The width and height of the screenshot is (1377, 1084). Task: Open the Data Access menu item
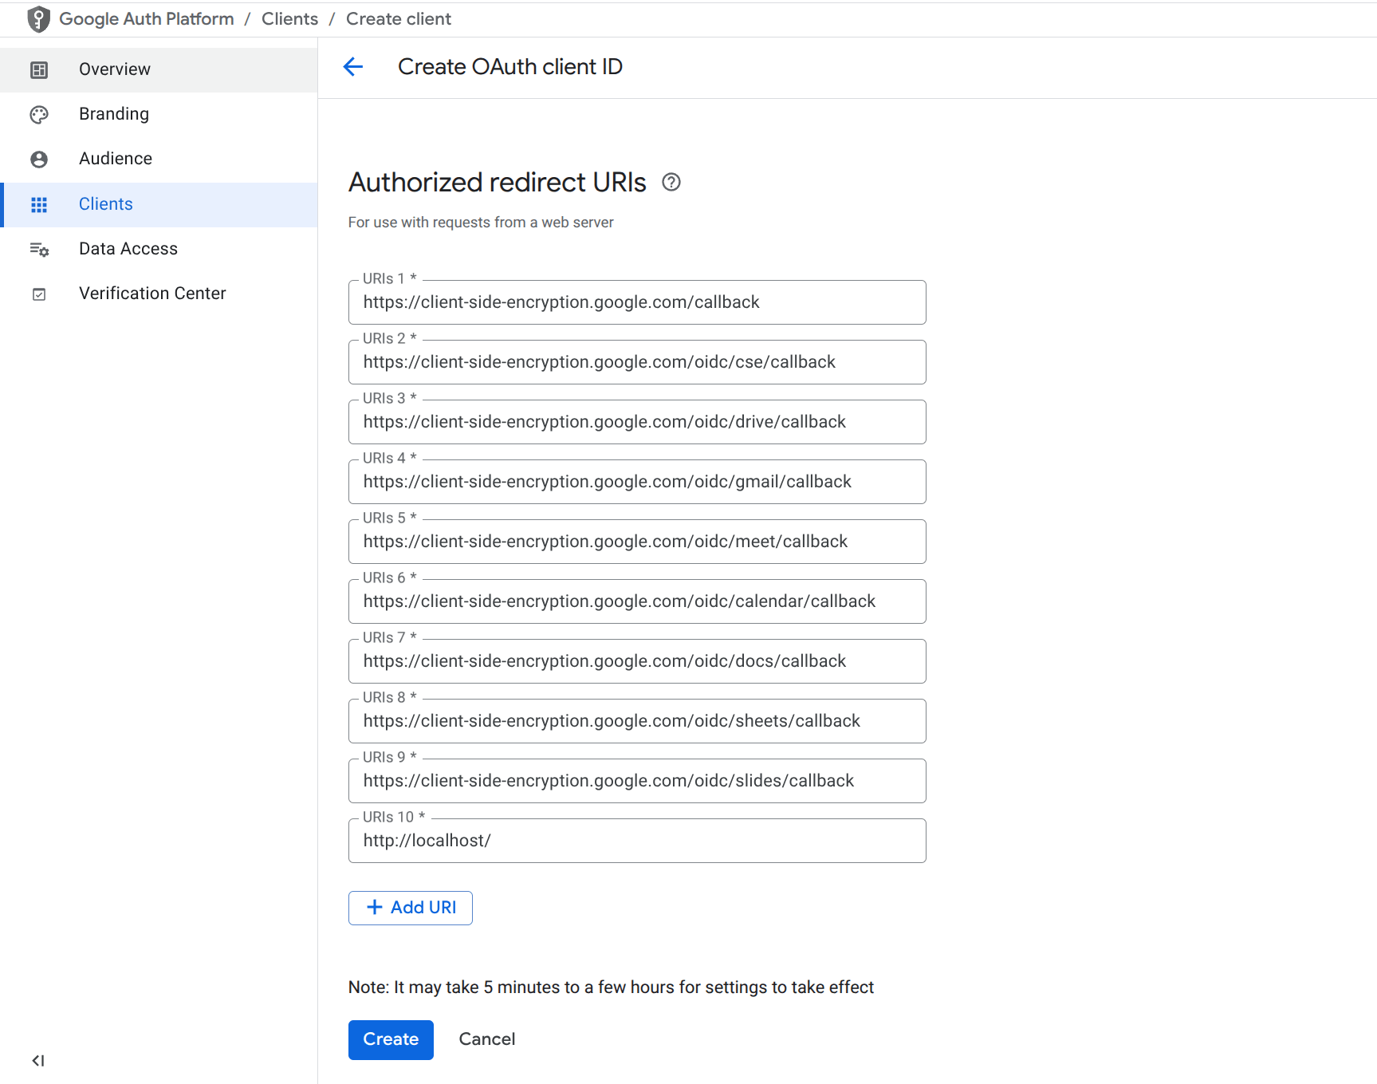pyautogui.click(x=159, y=249)
